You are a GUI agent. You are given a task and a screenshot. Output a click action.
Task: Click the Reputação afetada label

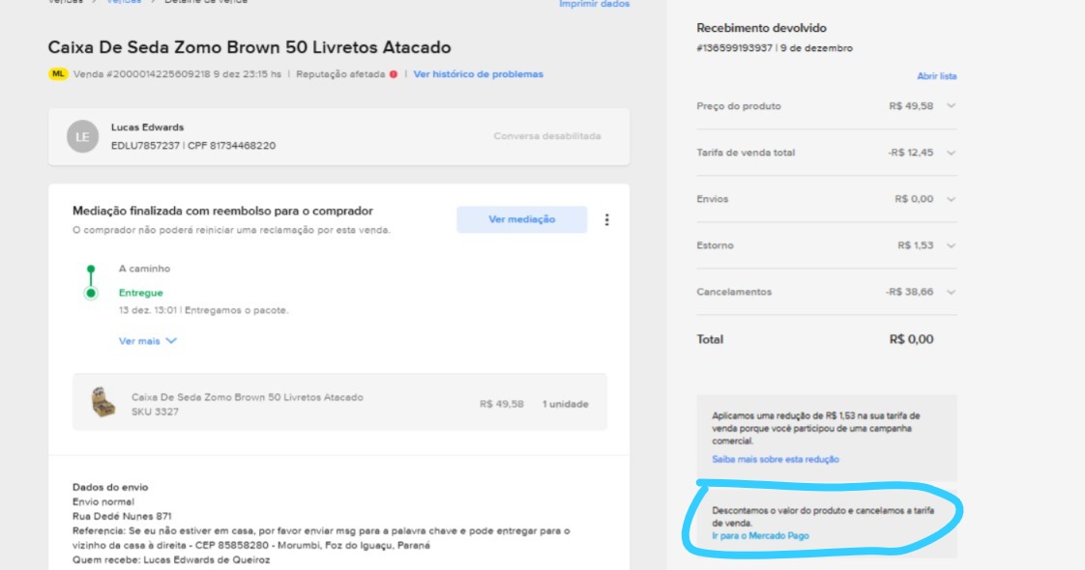point(340,74)
